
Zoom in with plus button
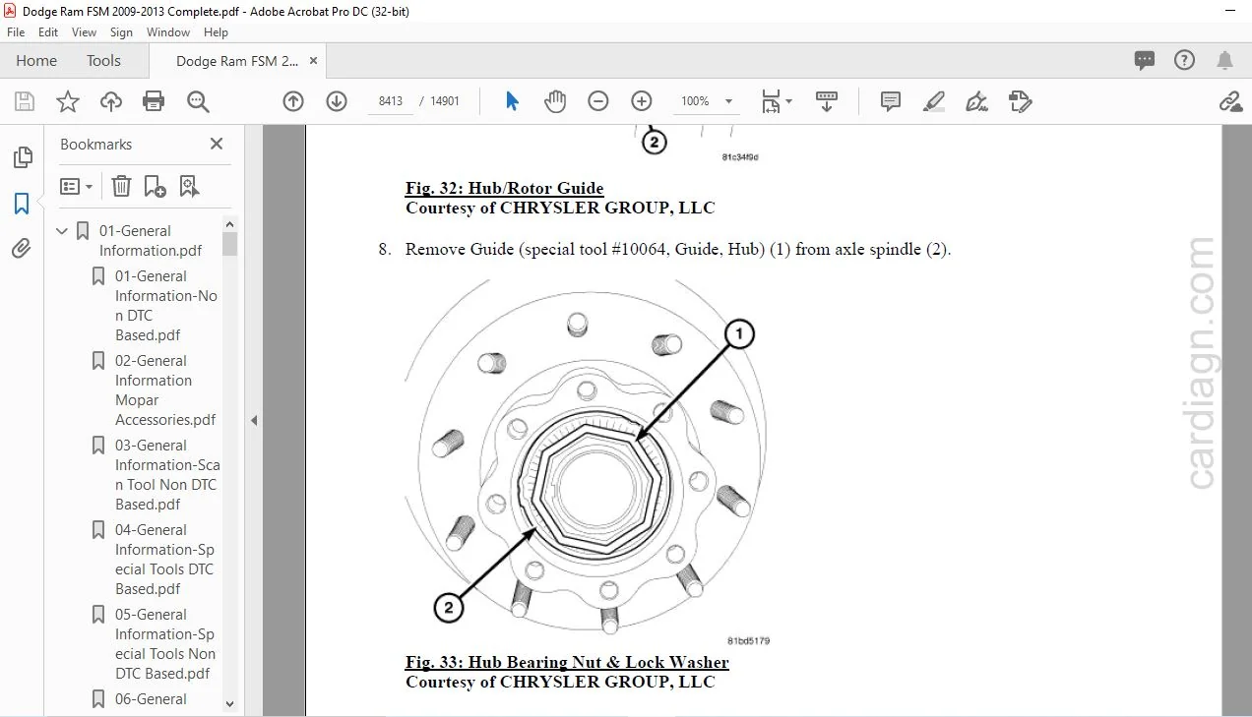[x=642, y=101]
